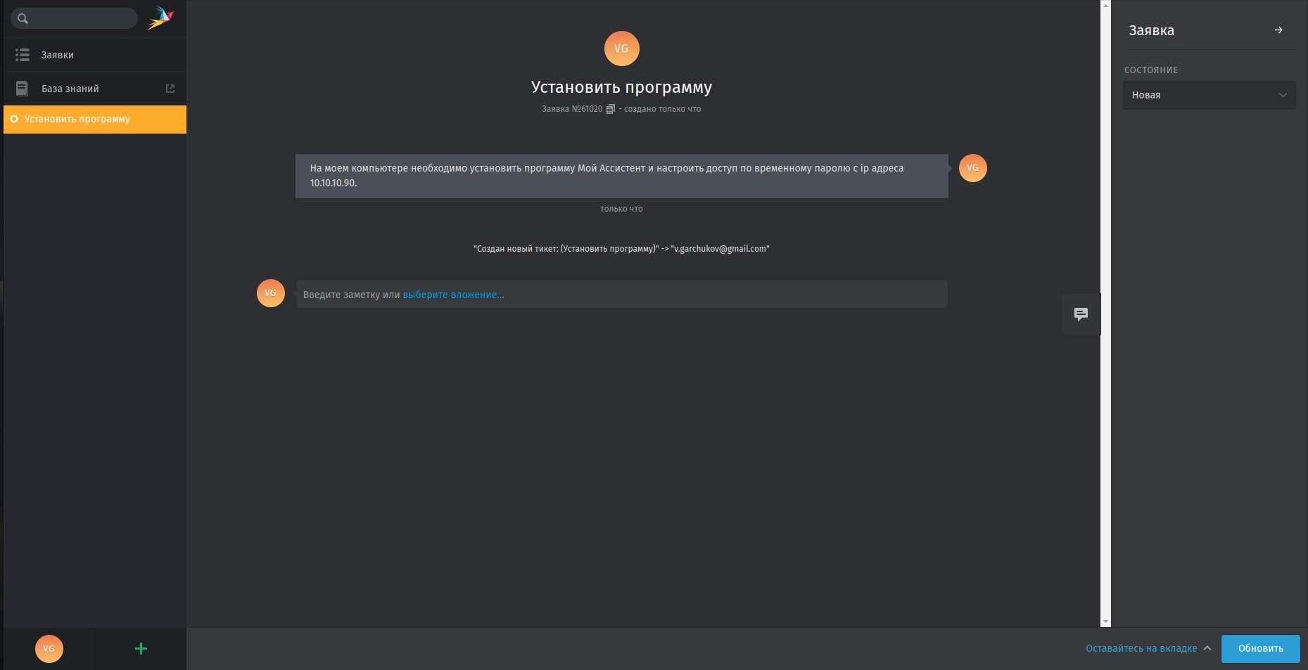Viewport: 1308px width, 670px height.
Task: Click the green plus icon to create new ticket
Action: coord(141,648)
